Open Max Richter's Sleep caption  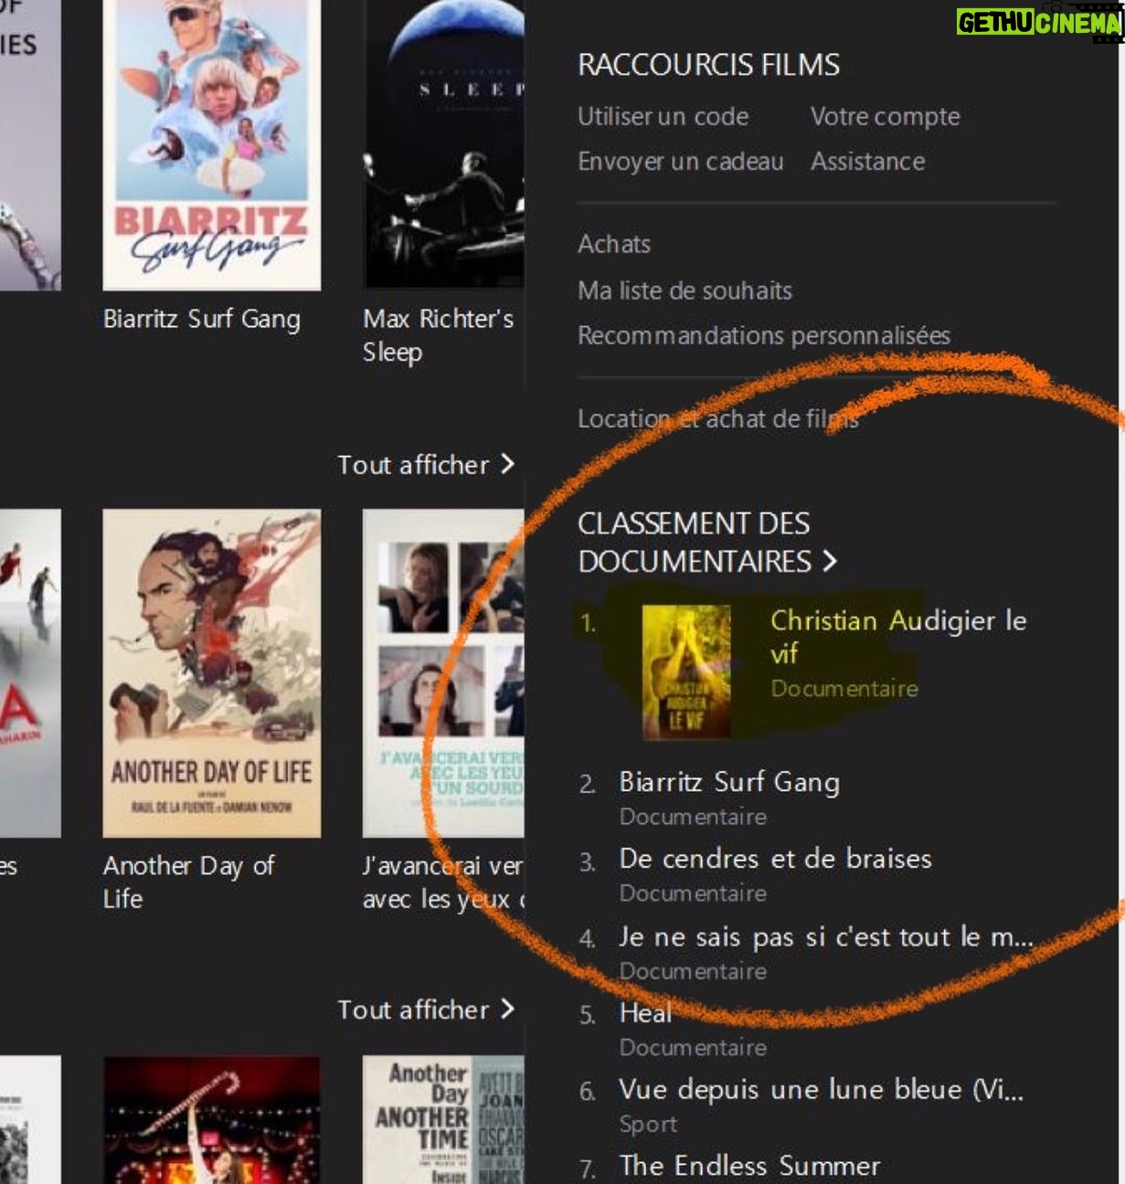438,335
